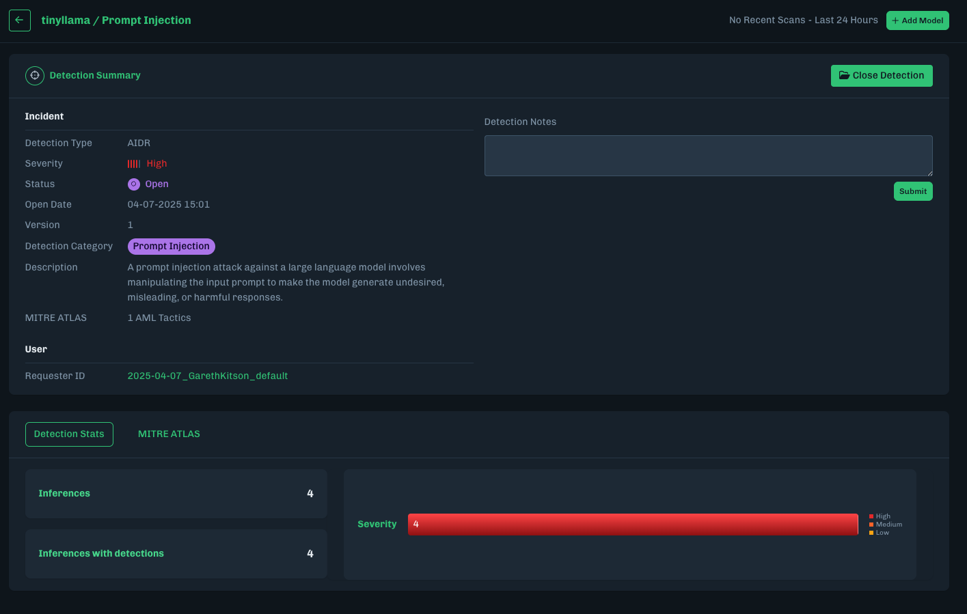Click the High legend red square
The width and height of the screenshot is (967, 614).
pyautogui.click(x=871, y=516)
